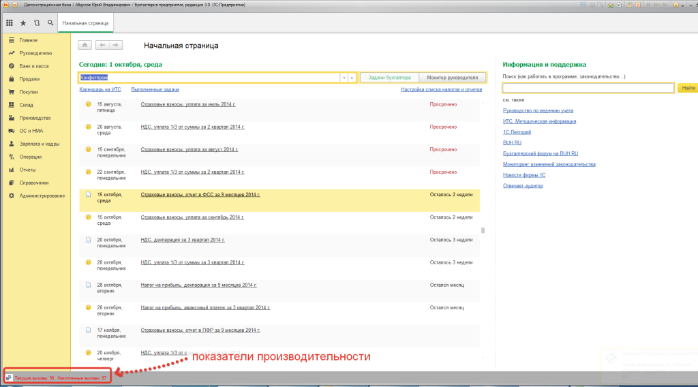Open ИТС. Методическая информация link
This screenshot has width=698, height=387.
(x=539, y=121)
